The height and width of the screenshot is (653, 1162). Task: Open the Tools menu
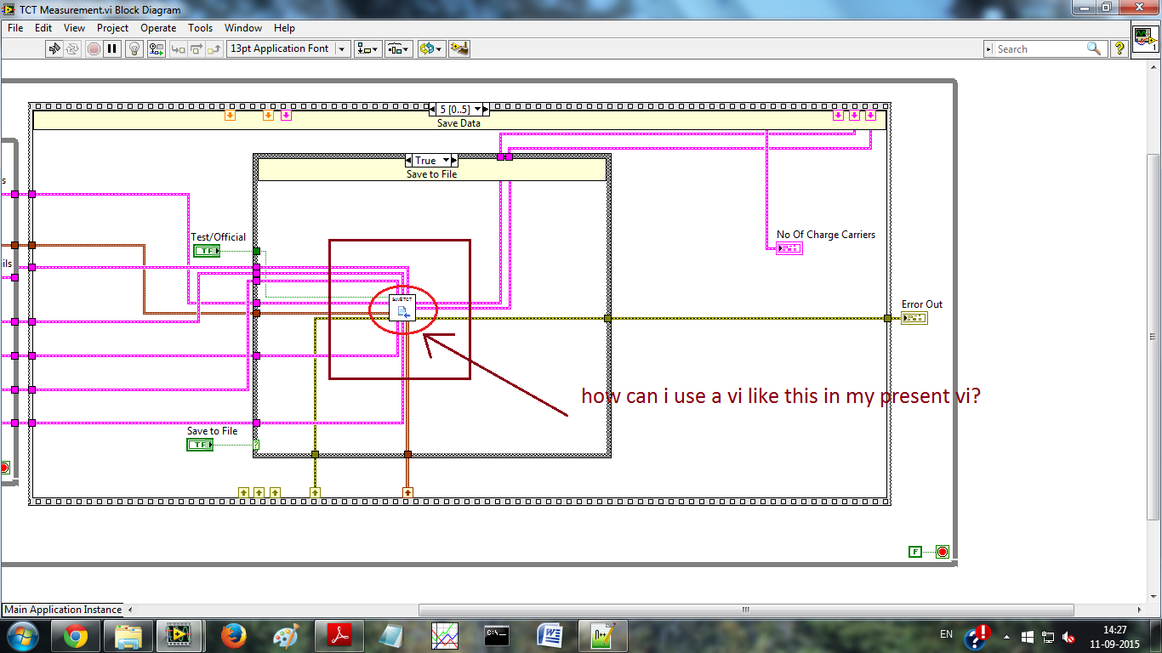coord(200,28)
